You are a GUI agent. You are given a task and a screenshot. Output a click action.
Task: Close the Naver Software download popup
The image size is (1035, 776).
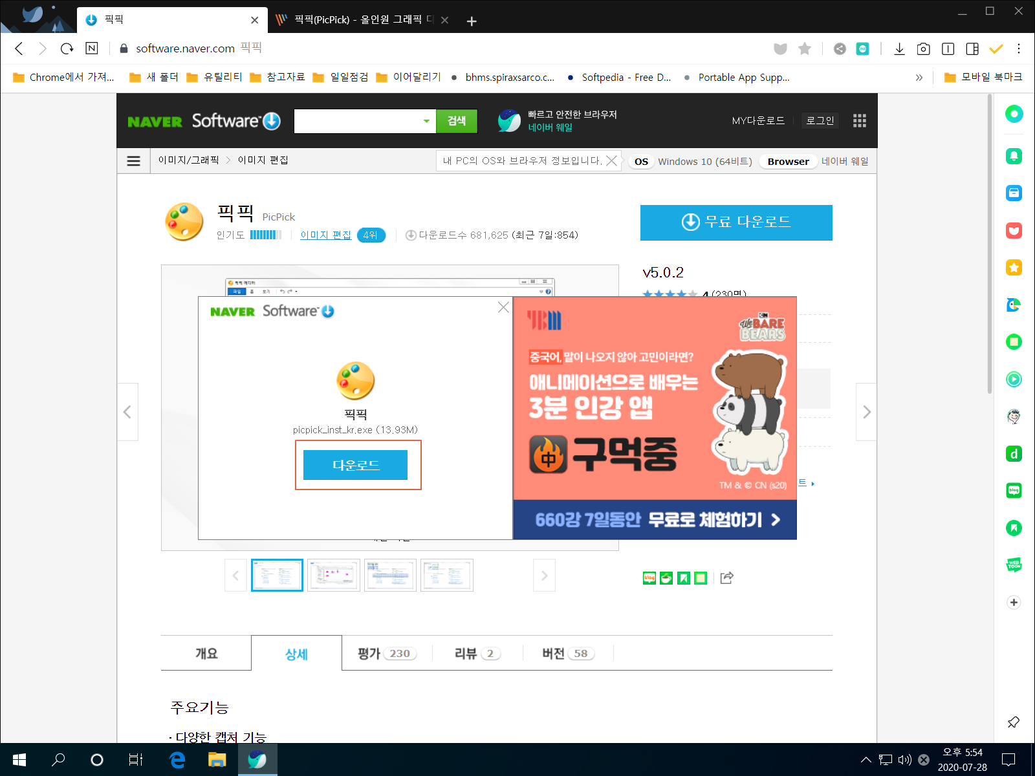click(503, 307)
